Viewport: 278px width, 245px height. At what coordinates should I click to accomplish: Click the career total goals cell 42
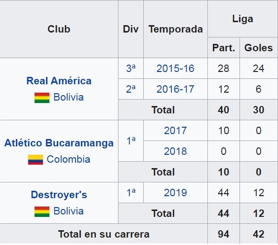(x=259, y=234)
